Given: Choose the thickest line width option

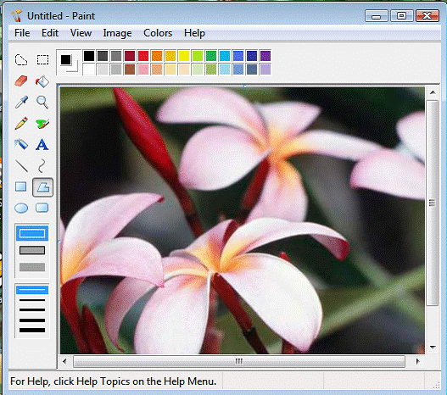Looking at the screenshot, I should 32,331.
